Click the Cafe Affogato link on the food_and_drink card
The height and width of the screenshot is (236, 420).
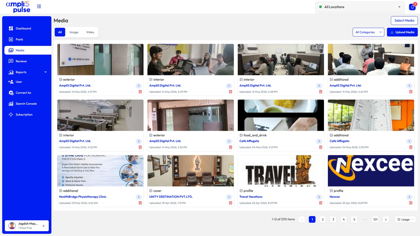pos(249,141)
